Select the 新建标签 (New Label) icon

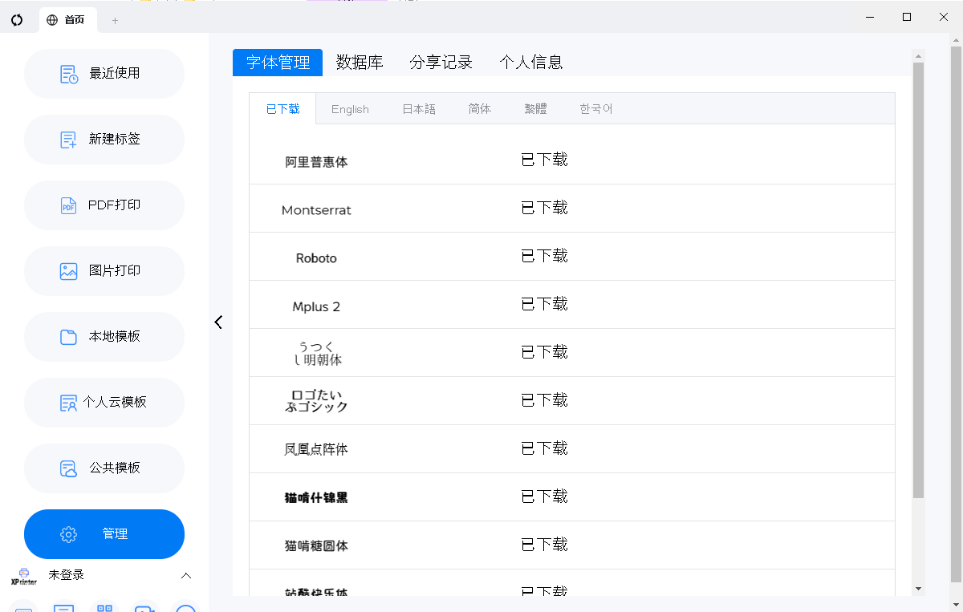pyautogui.click(x=68, y=139)
